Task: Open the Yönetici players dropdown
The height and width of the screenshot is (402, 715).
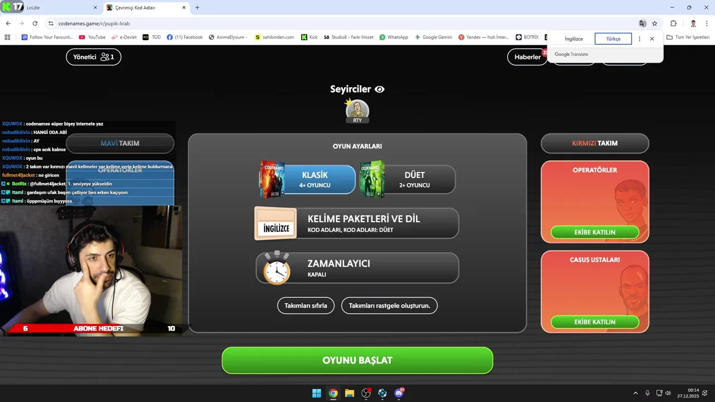Action: (93, 57)
